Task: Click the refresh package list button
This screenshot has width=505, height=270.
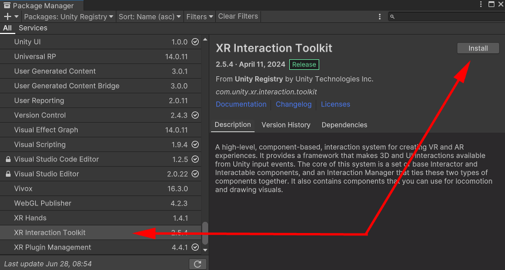Action: (x=198, y=264)
